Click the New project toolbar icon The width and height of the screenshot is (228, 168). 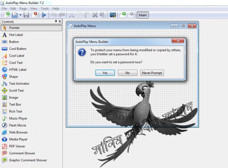click(x=7, y=15)
